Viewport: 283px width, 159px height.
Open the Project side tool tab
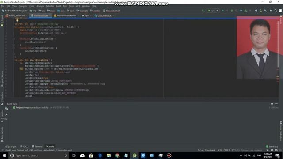pyautogui.click(x=2, y=21)
